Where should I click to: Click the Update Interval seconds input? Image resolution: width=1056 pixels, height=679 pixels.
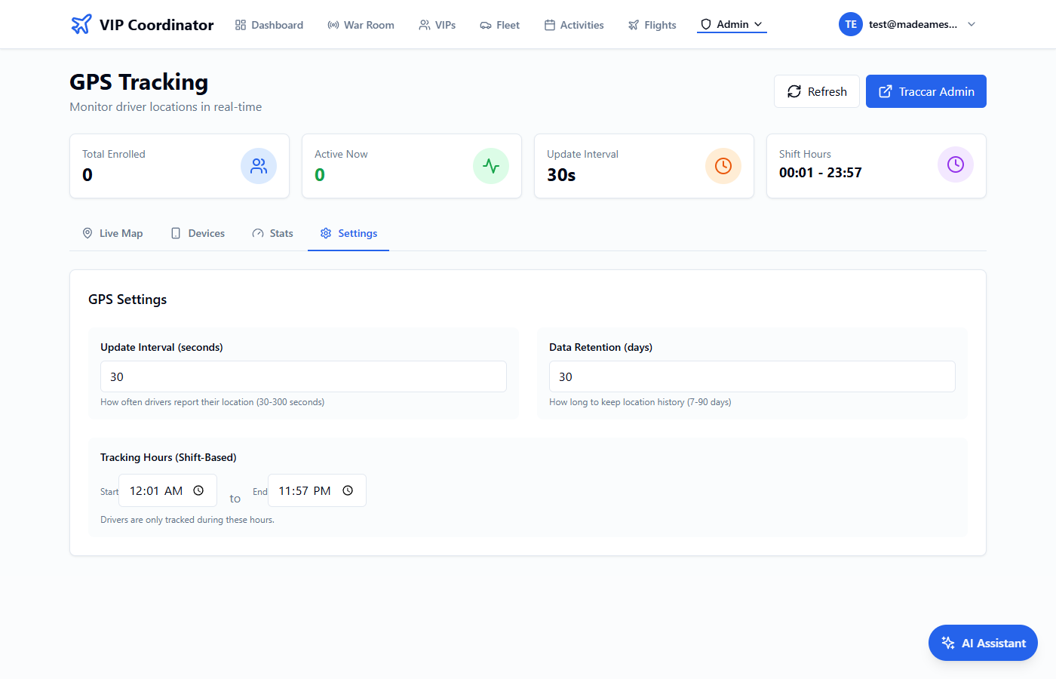[303, 376]
